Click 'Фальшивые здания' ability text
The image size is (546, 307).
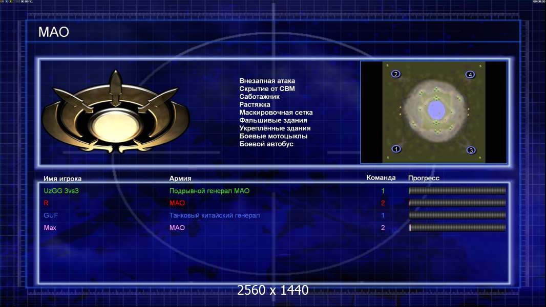[x=274, y=120]
